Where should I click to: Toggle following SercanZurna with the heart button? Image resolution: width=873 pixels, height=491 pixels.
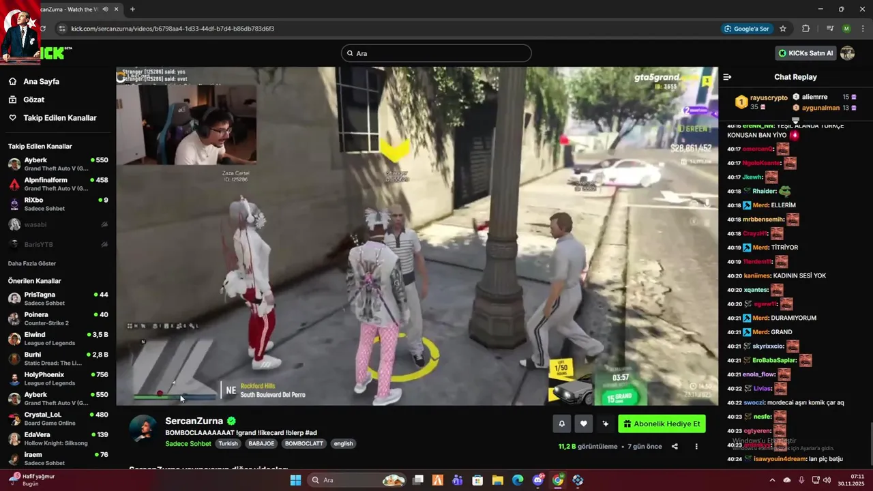(583, 423)
